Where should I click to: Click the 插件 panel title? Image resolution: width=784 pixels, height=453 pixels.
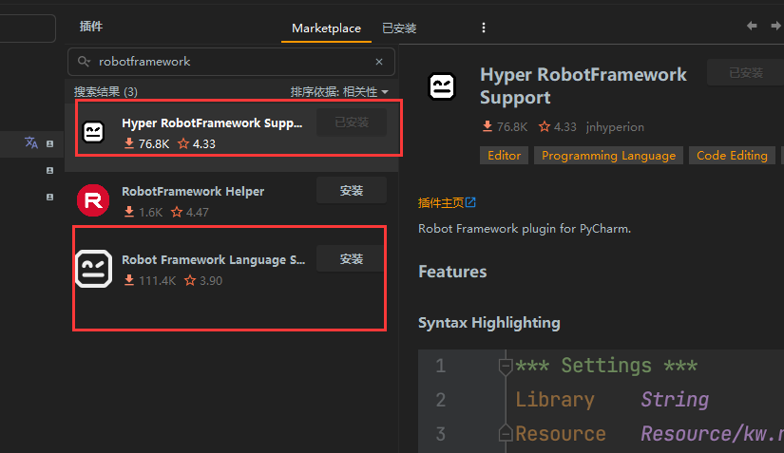tap(91, 26)
